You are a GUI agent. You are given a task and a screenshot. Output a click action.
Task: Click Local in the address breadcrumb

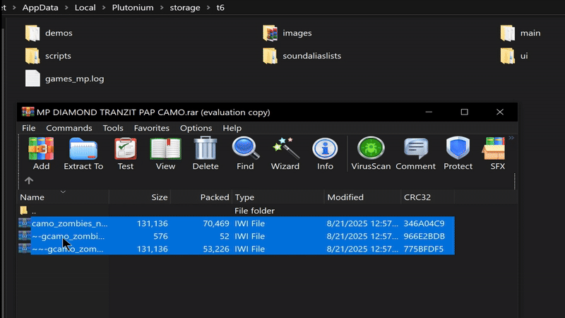coord(85,8)
